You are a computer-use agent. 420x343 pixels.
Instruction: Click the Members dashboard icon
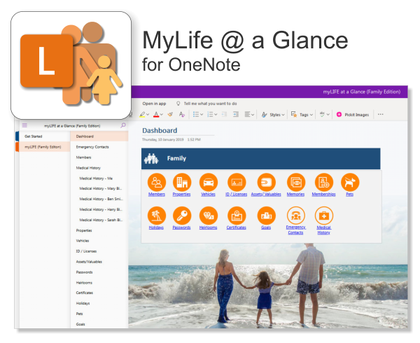(x=157, y=182)
